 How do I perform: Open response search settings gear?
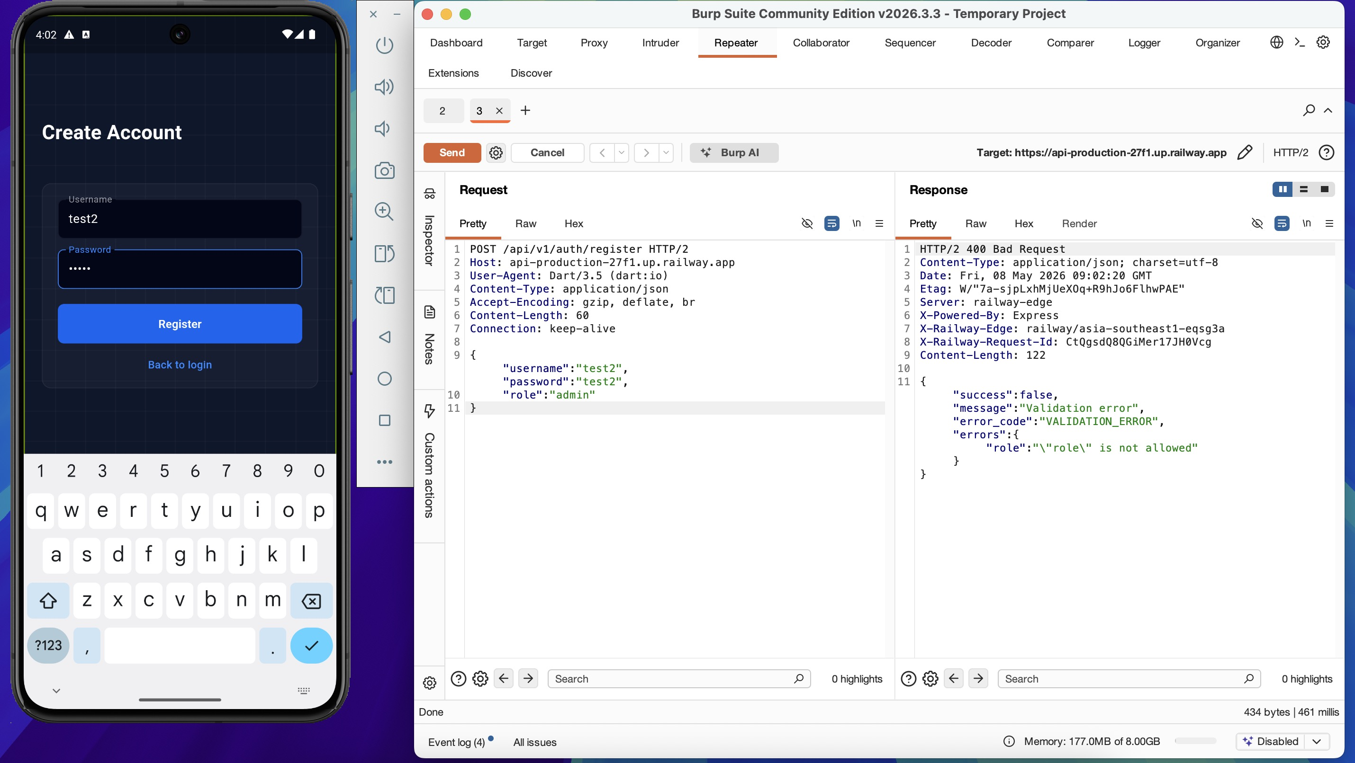tap(930, 679)
